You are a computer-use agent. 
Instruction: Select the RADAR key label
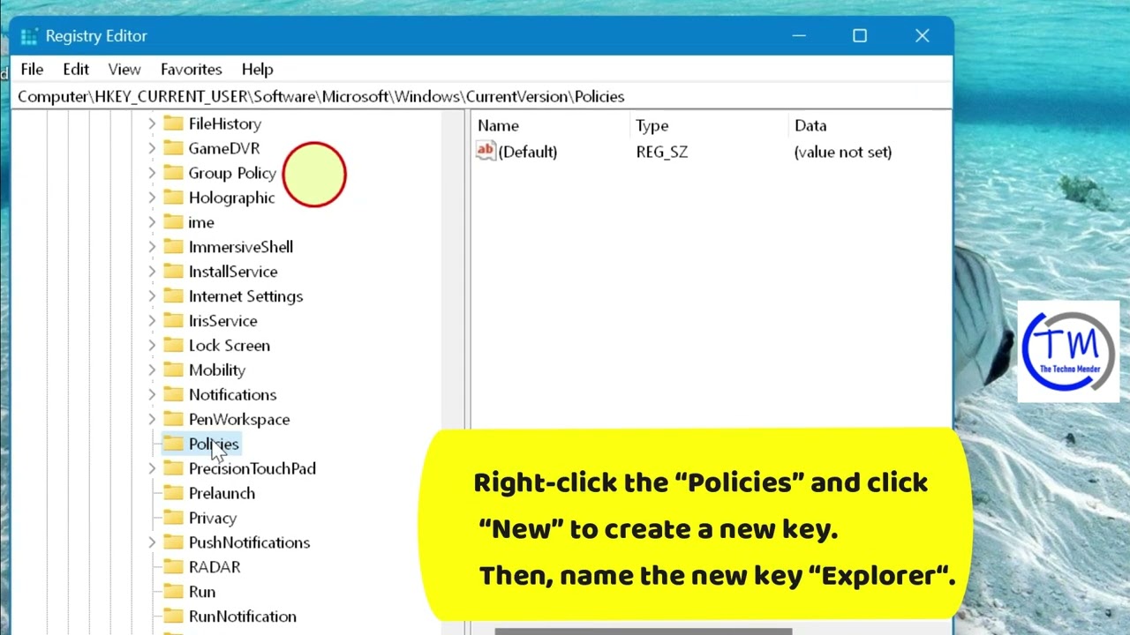click(215, 567)
